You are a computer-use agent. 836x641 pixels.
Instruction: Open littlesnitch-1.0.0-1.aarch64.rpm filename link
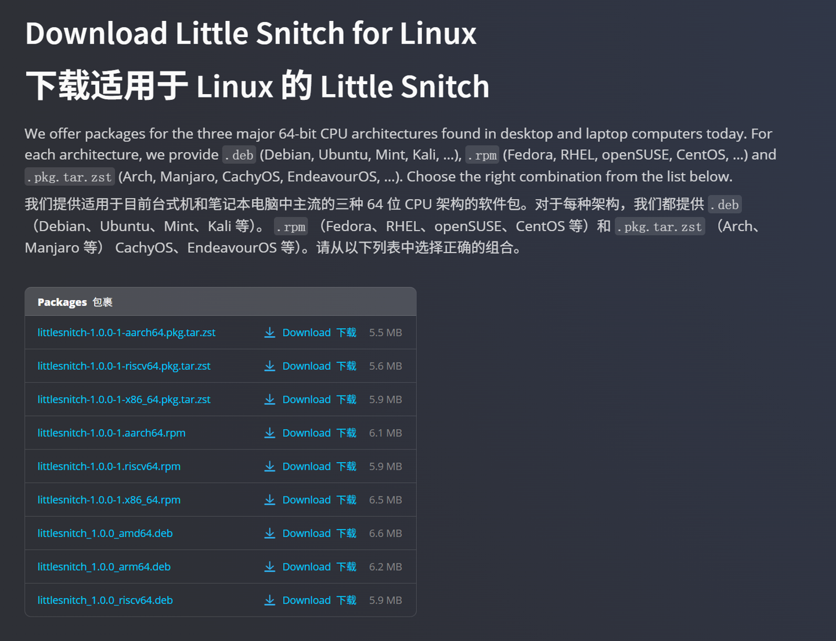[111, 433]
